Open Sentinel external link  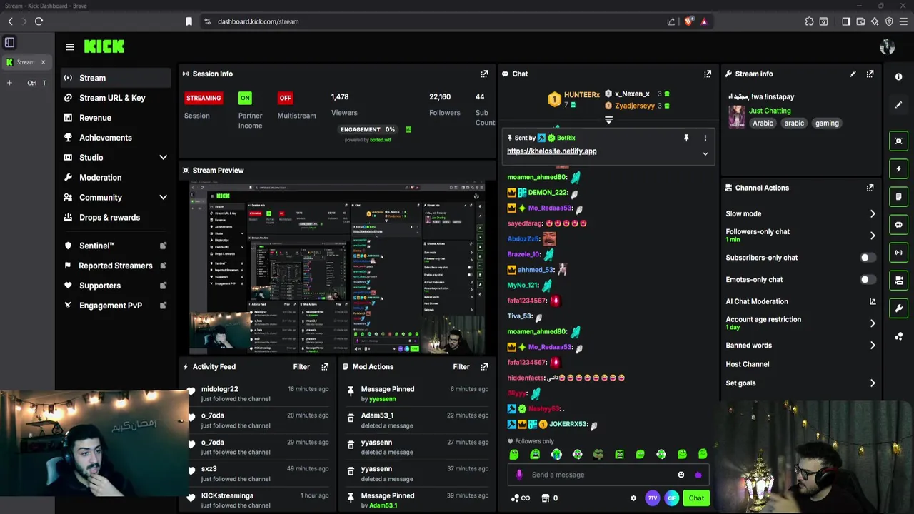click(163, 246)
